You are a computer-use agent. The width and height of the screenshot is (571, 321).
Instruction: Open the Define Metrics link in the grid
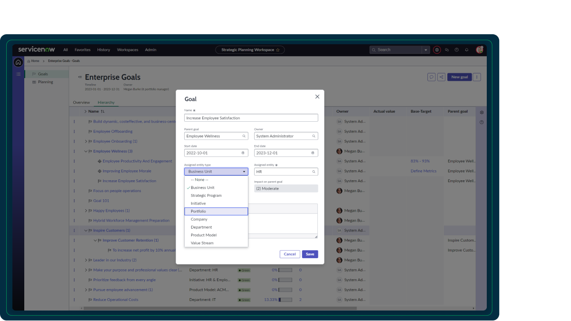423,171
